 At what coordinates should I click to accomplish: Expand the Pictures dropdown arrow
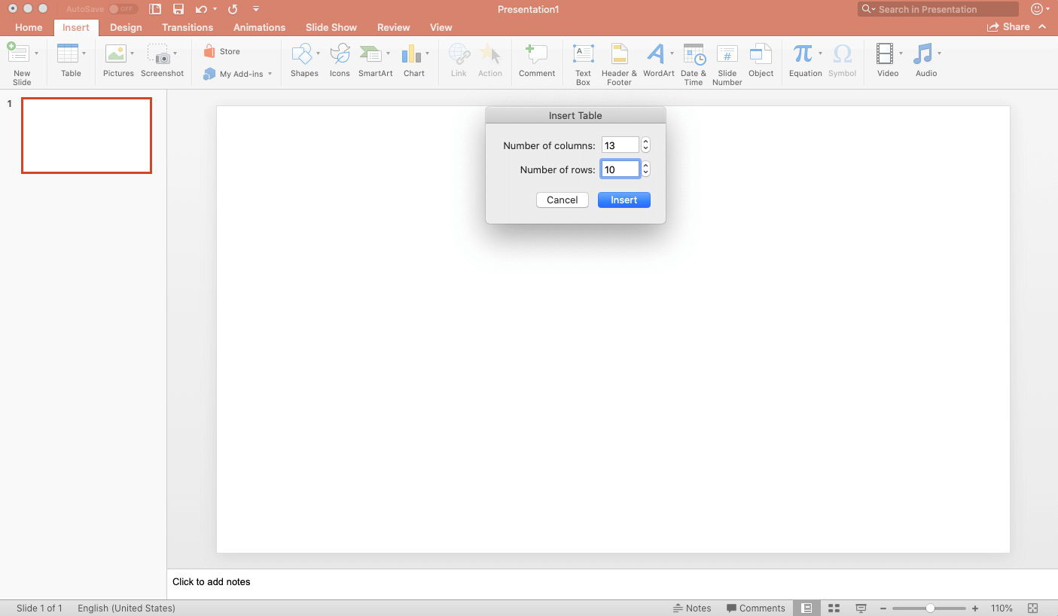coord(132,53)
